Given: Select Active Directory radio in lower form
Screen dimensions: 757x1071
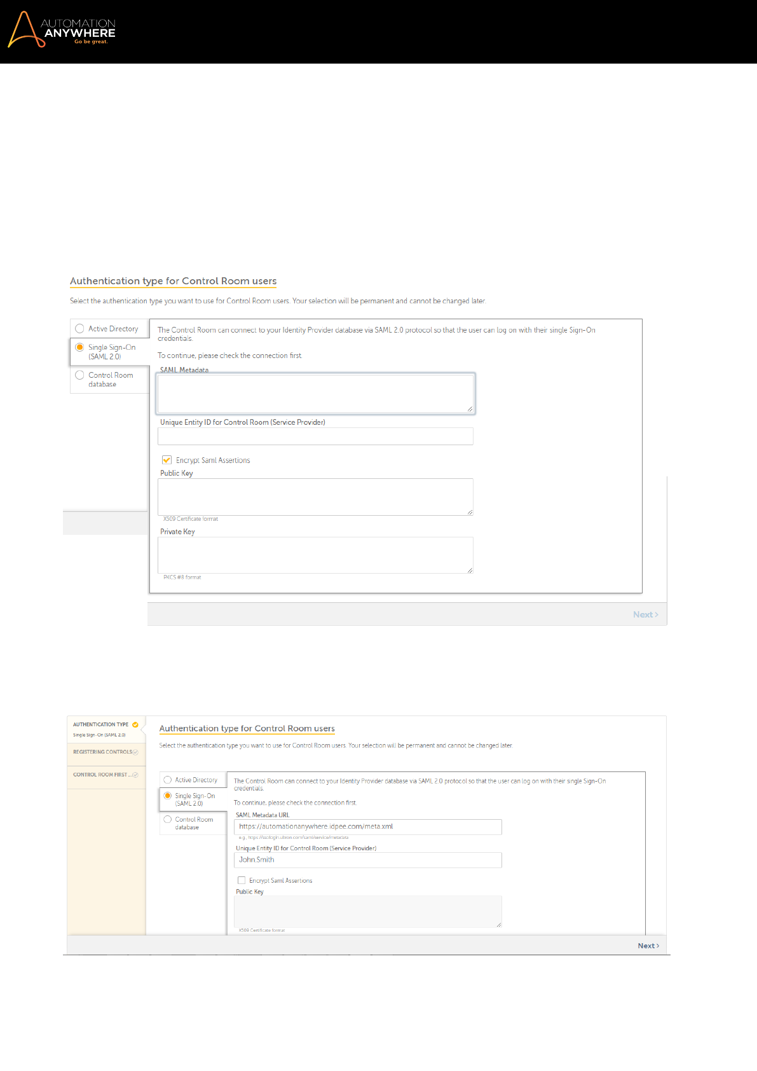Looking at the screenshot, I should (168, 780).
